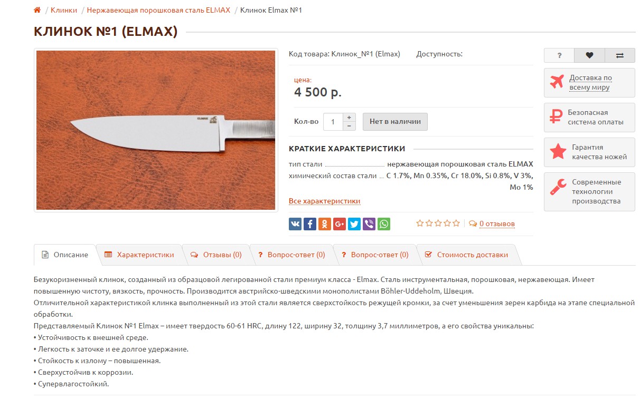Share the product on Facebook

click(310, 224)
